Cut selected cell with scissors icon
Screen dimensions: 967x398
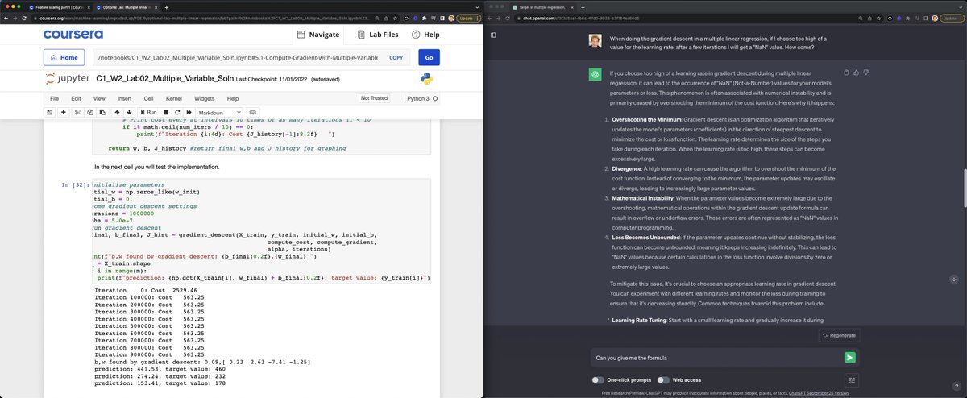pos(78,112)
